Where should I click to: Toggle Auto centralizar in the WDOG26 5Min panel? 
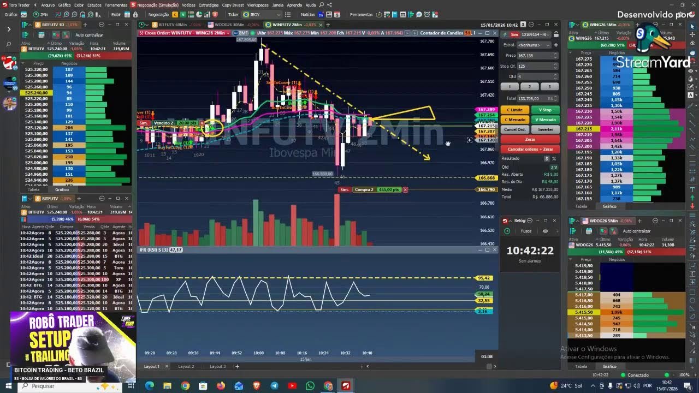637,231
